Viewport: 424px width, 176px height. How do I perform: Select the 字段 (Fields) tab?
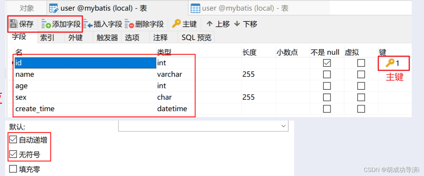tap(19, 37)
